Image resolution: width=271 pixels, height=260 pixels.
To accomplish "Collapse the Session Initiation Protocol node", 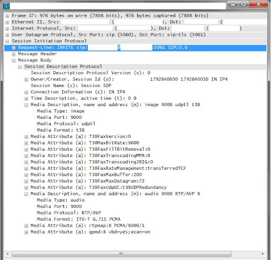I will [x=7, y=41].
